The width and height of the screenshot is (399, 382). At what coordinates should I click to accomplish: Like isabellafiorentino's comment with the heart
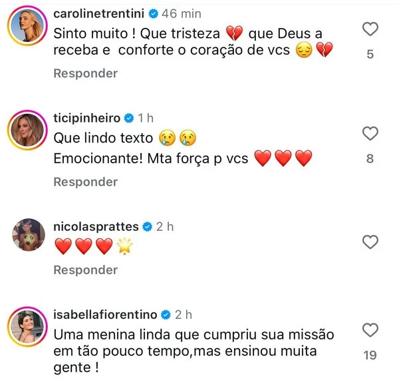(370, 330)
